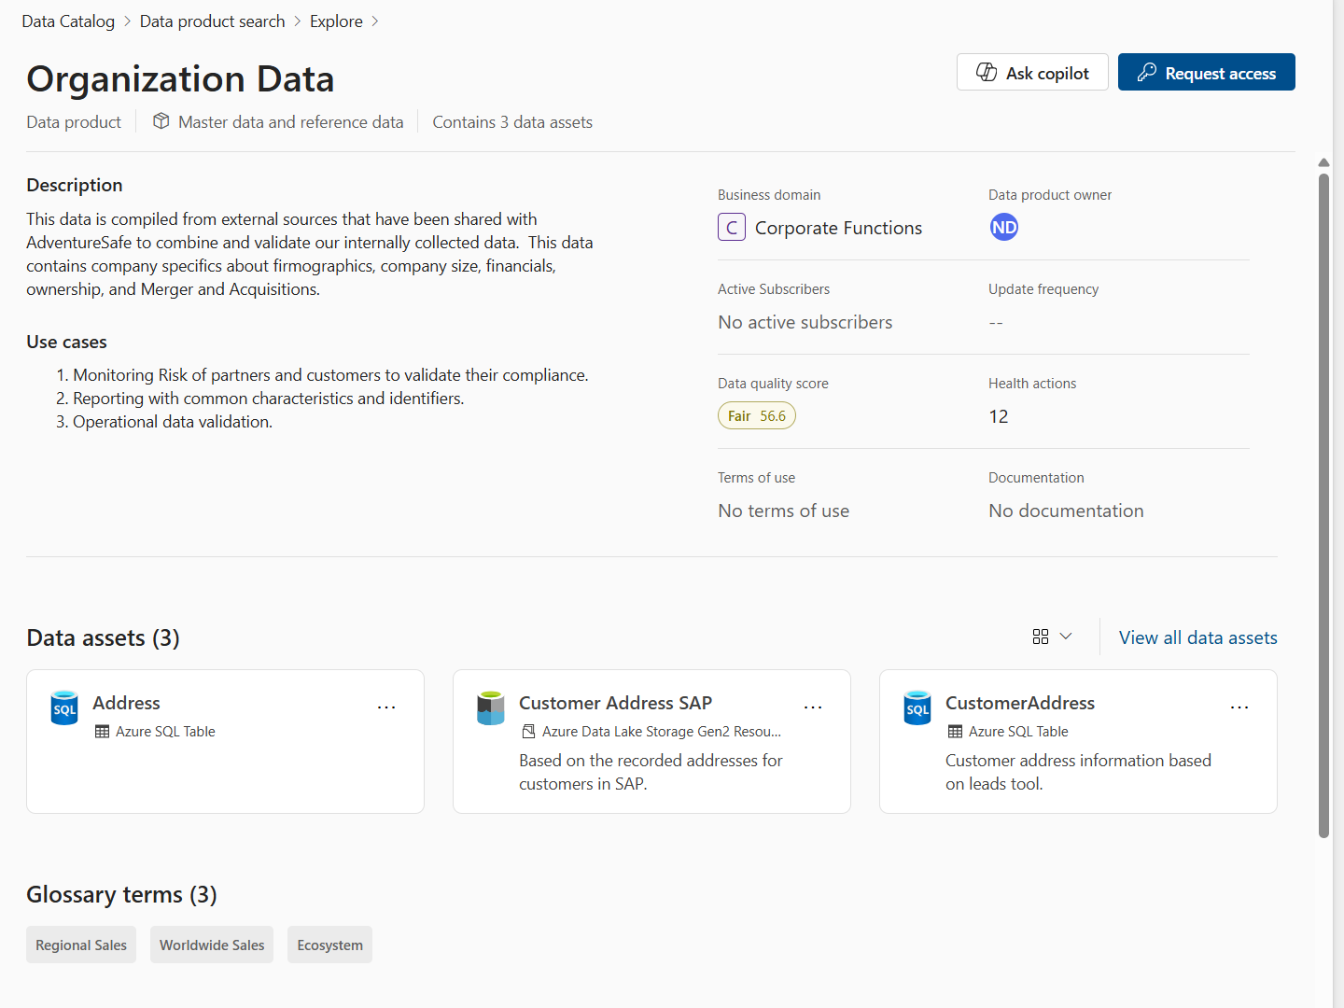Click the CustomerAddress SQL database icon
This screenshot has width=1344, height=1008.
tap(917, 708)
